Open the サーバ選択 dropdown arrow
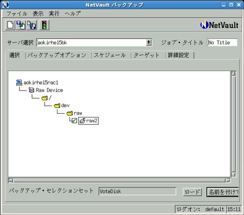 [149, 43]
